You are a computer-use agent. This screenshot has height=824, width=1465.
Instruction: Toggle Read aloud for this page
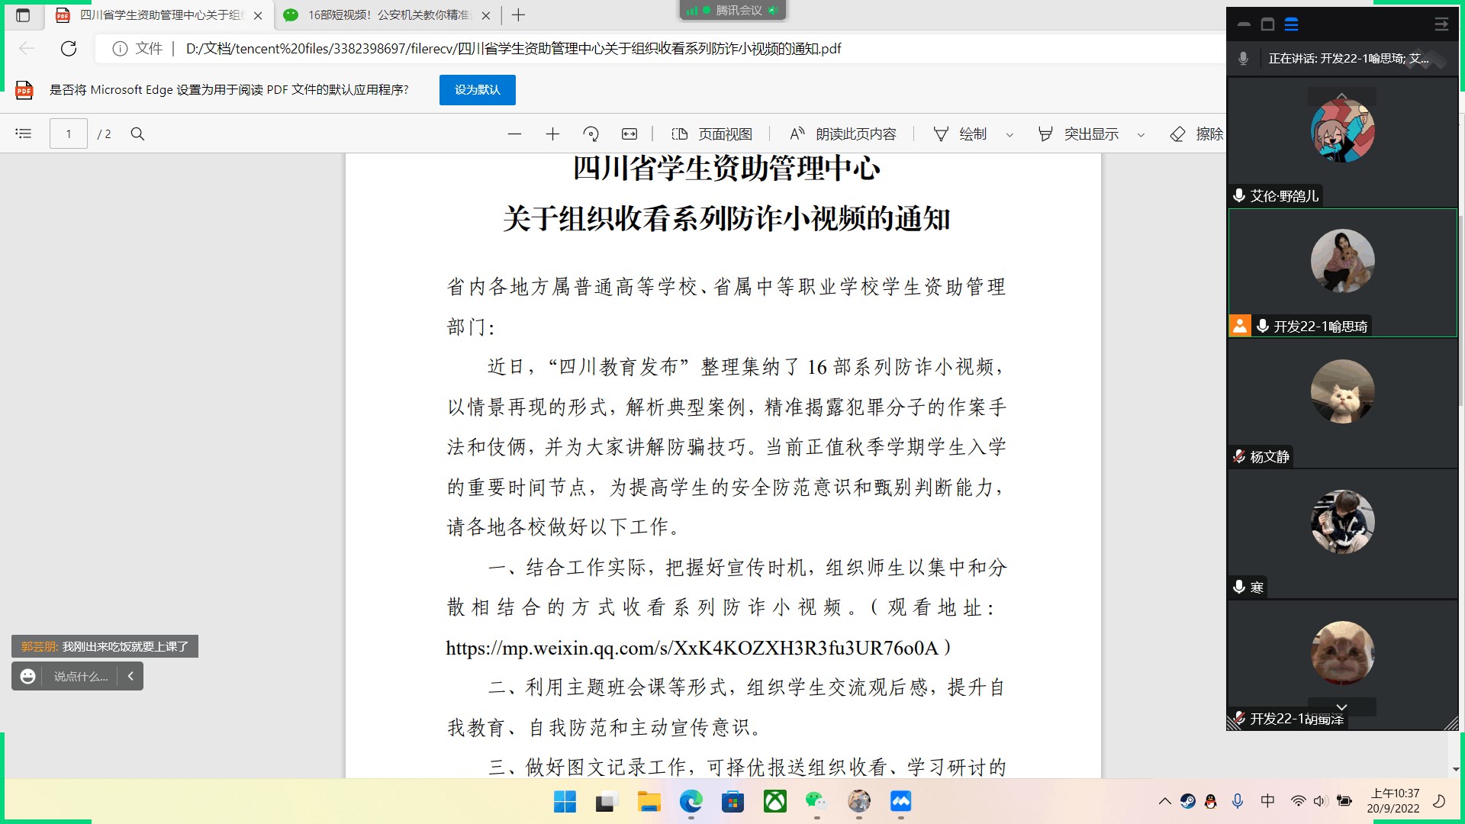[843, 134]
